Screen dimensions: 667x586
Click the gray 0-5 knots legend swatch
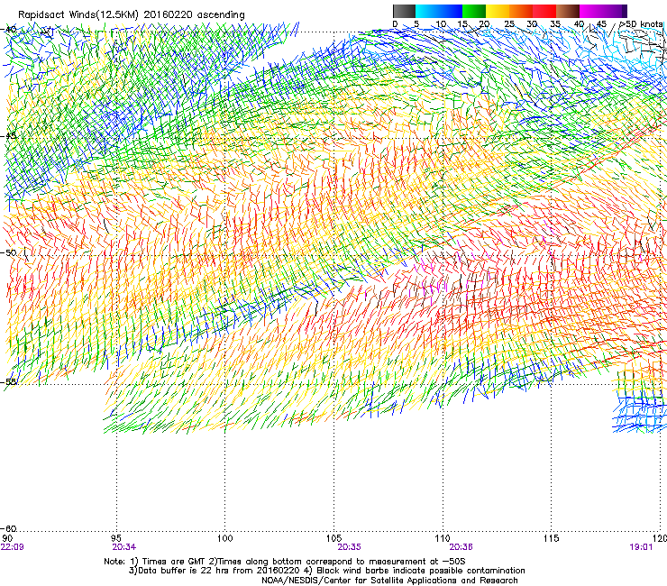(x=404, y=11)
